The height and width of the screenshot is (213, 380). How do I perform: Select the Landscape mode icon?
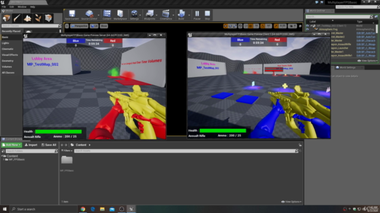[x=27, y=18]
